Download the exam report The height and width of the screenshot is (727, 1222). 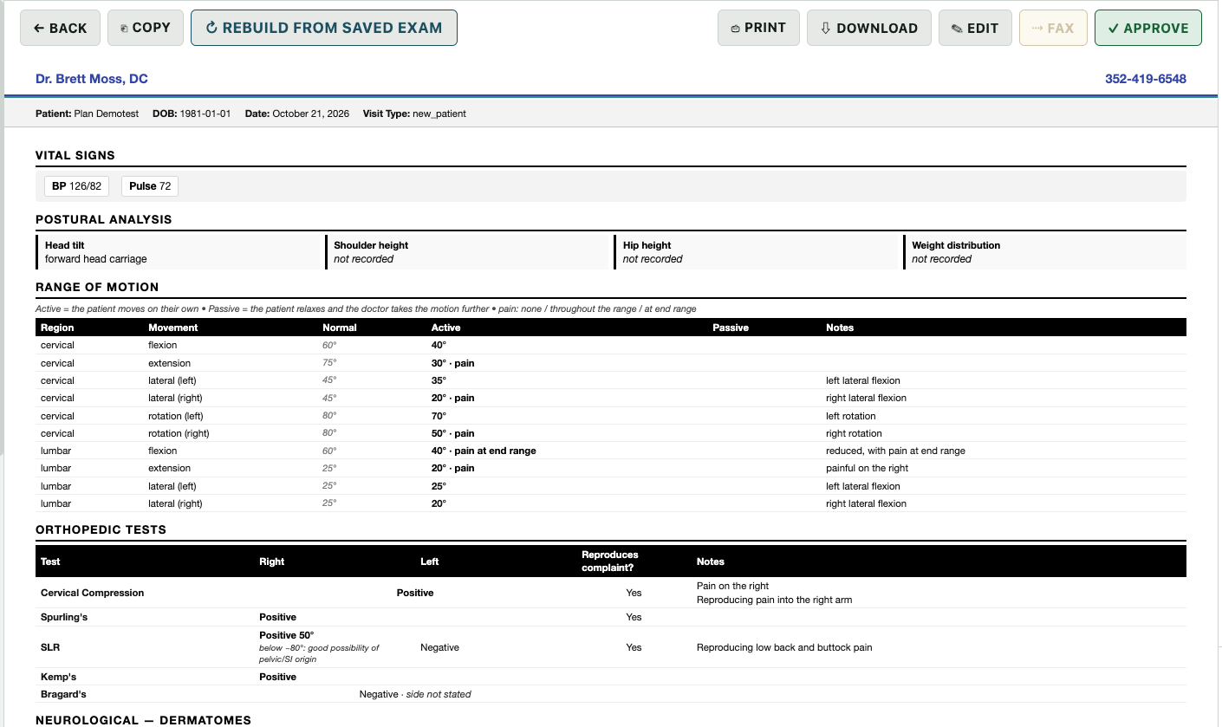tap(869, 28)
